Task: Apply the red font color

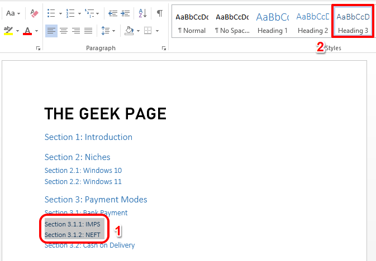Action: [x=27, y=31]
